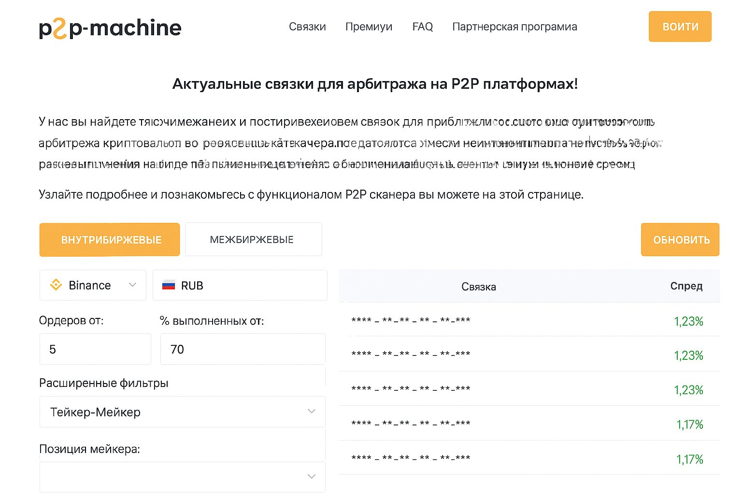Select the last связка row with 1,17%

(529, 458)
